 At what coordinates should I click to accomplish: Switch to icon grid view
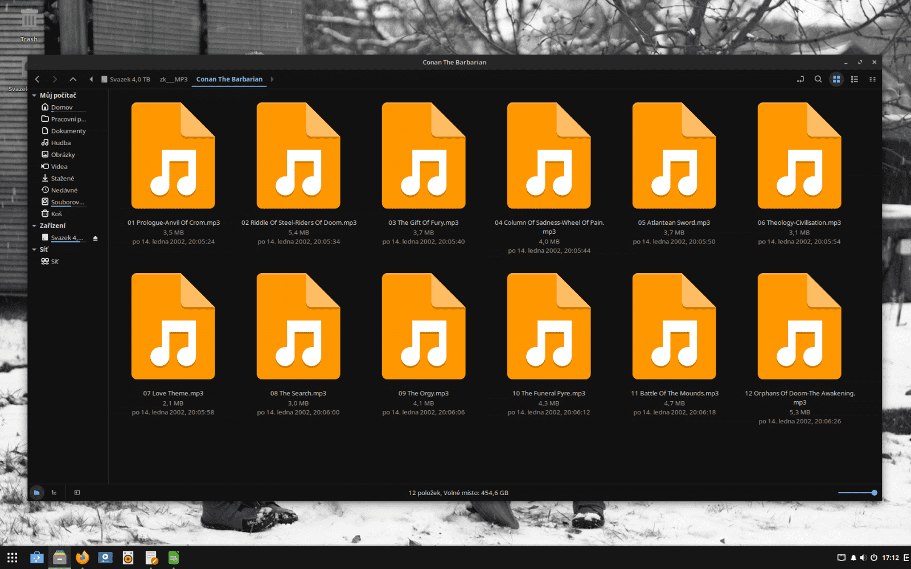point(836,79)
